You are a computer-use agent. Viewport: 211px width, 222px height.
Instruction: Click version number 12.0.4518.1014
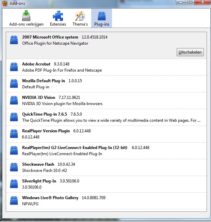[95, 37]
